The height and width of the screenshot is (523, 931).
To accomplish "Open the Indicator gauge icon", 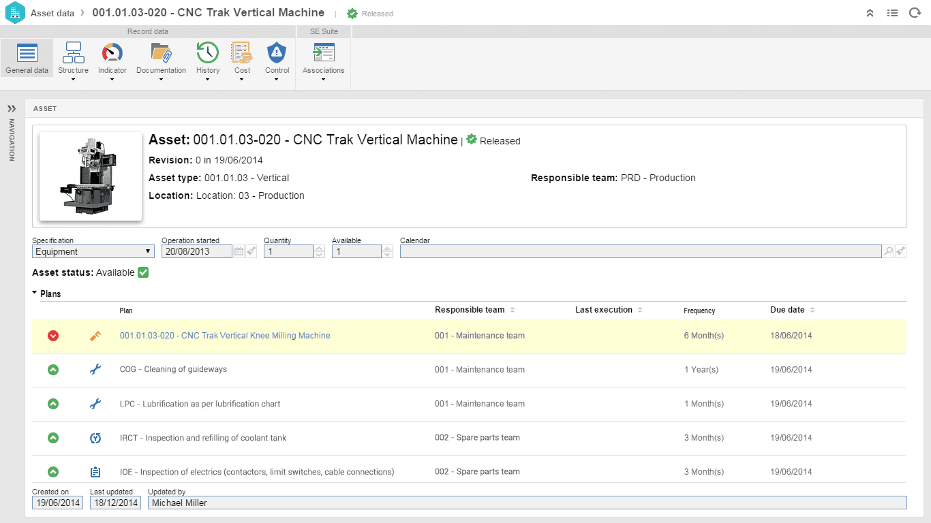I will 112,52.
